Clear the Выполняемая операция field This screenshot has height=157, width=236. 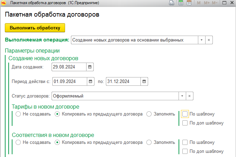click(x=209, y=40)
